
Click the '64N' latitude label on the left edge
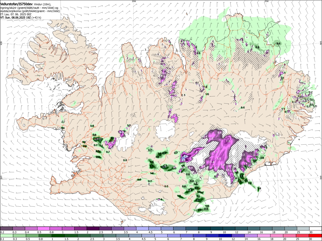click(1, 177)
